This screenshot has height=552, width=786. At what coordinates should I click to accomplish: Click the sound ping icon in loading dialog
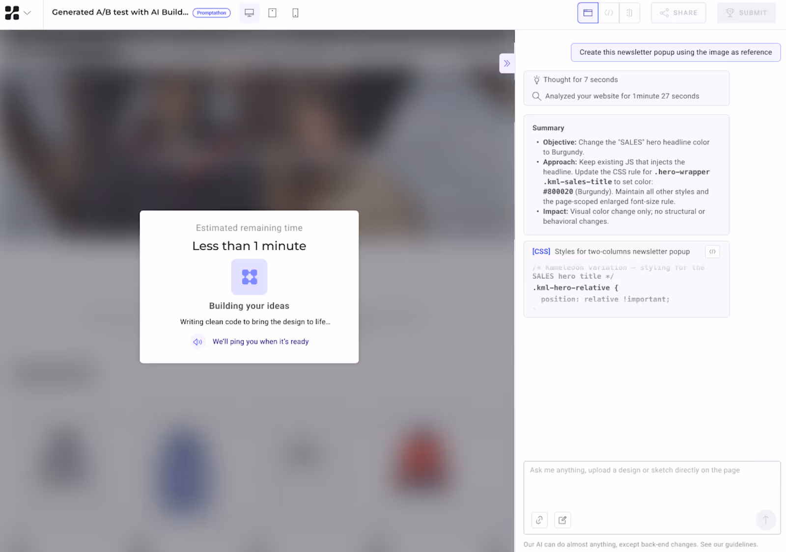click(197, 342)
